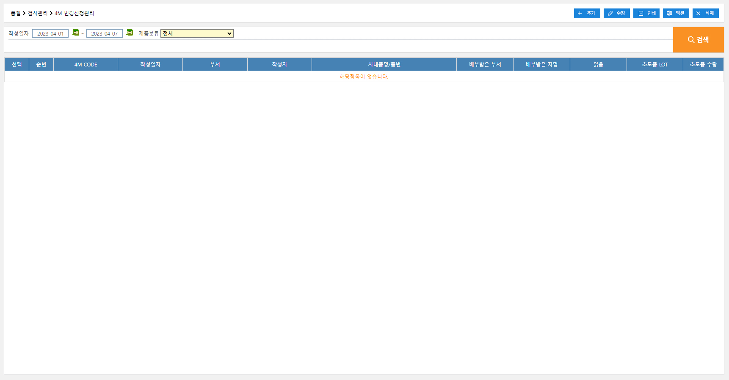The height and width of the screenshot is (380, 729).
Task: Select the 초도품 LOT column header
Action: (654, 64)
